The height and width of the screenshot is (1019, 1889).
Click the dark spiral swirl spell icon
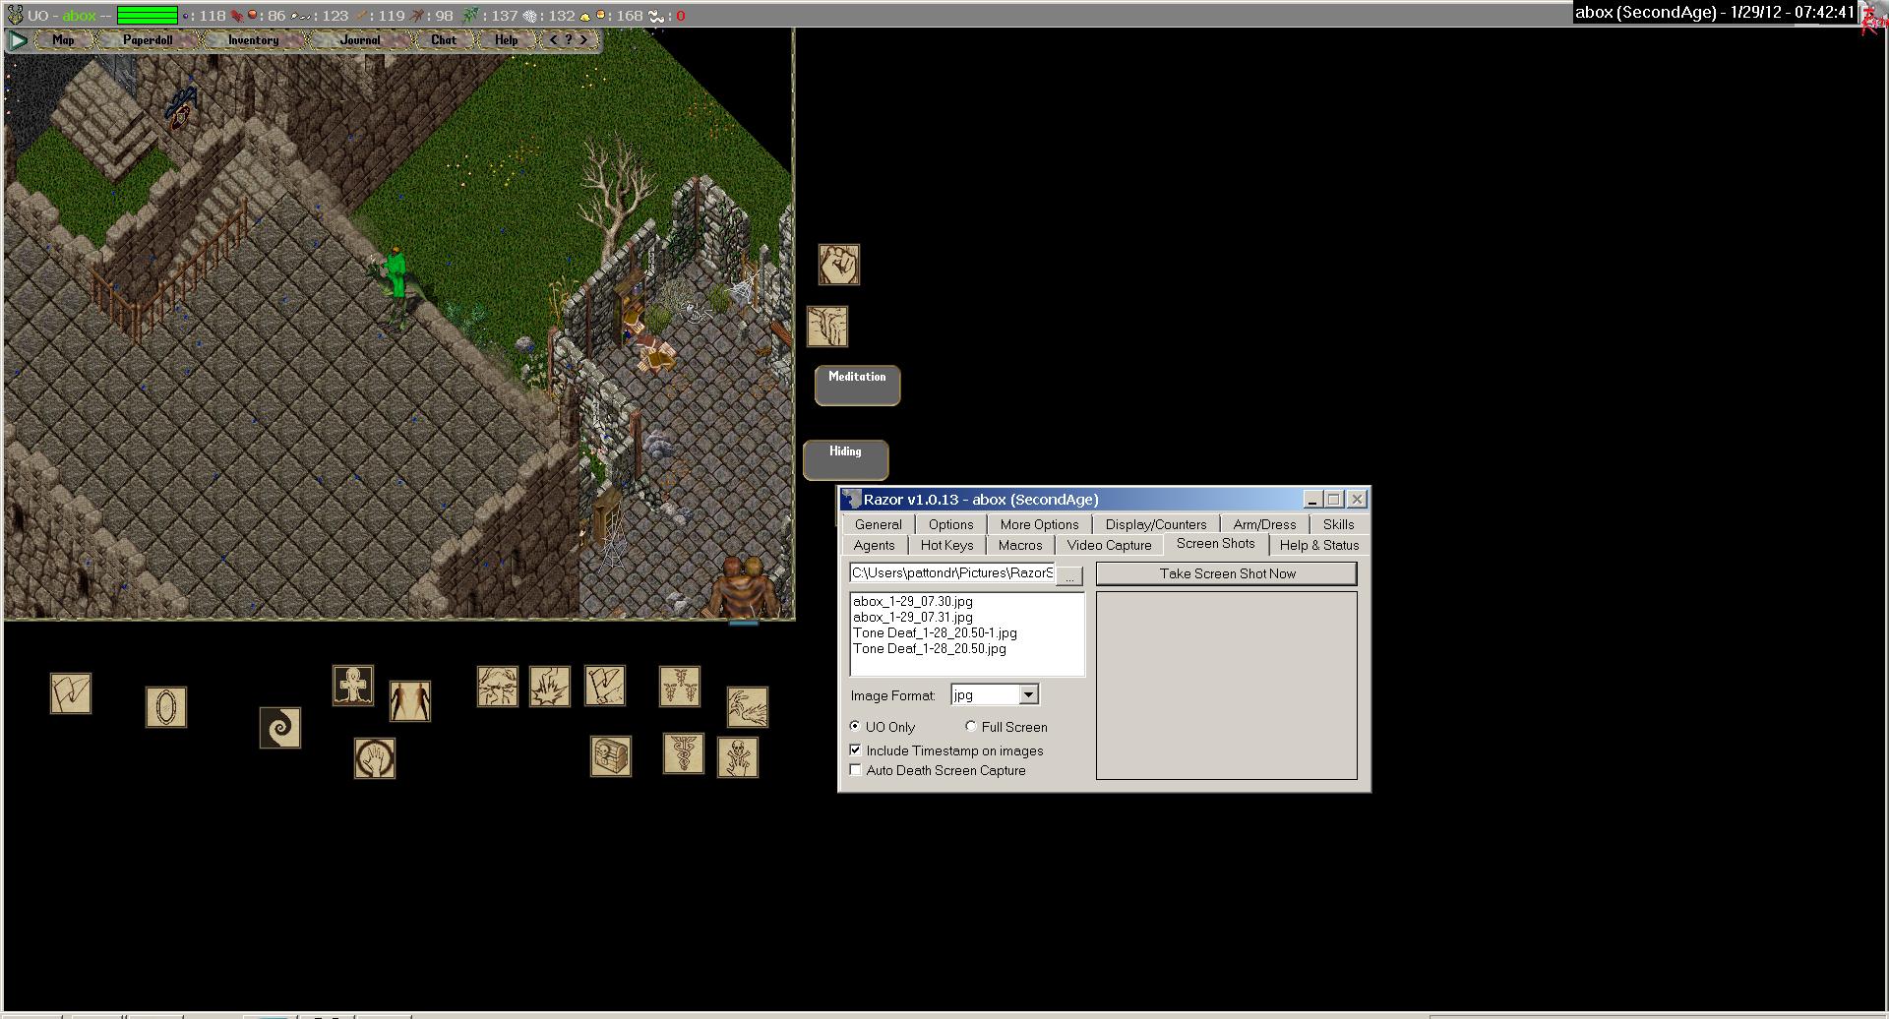pyautogui.click(x=280, y=728)
